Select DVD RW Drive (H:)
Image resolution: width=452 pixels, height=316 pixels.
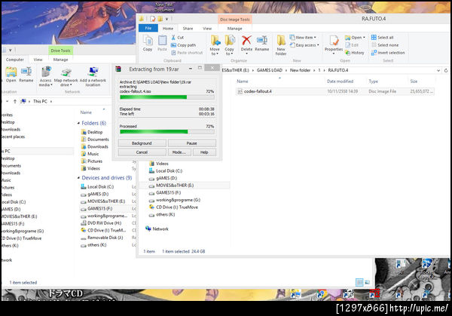coord(101,222)
